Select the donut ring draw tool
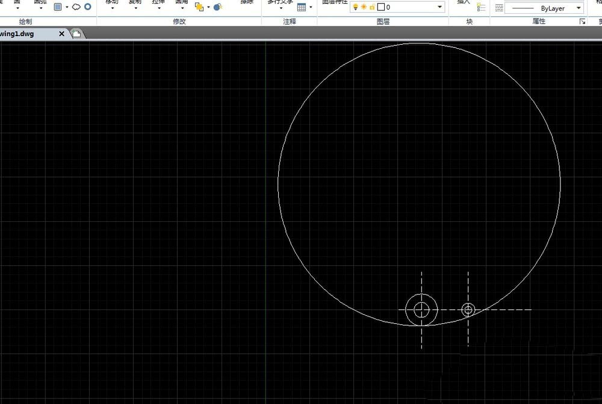 [x=88, y=7]
